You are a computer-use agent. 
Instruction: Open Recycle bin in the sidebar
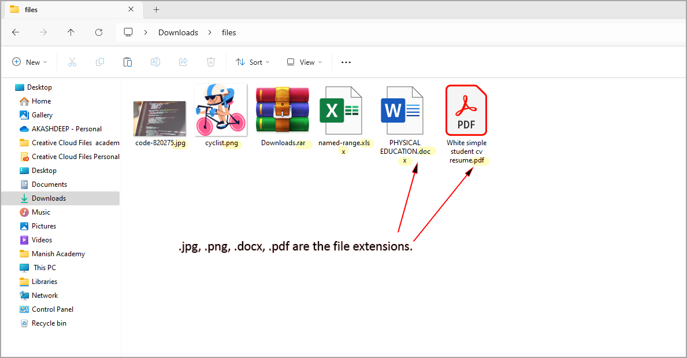[x=49, y=323]
